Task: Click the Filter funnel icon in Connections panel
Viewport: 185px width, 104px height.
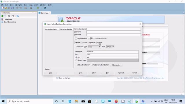Action: coord(13,16)
